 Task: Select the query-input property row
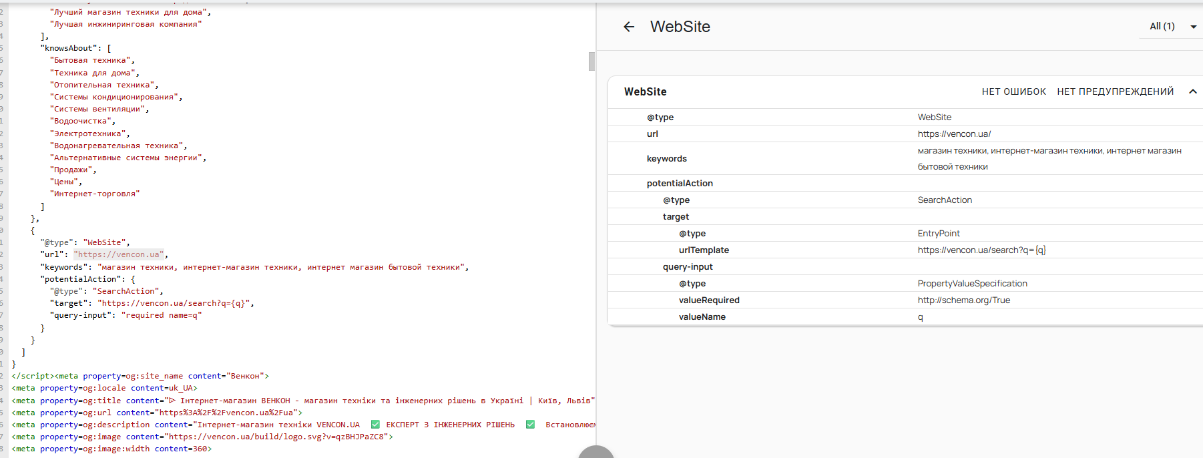[688, 267]
